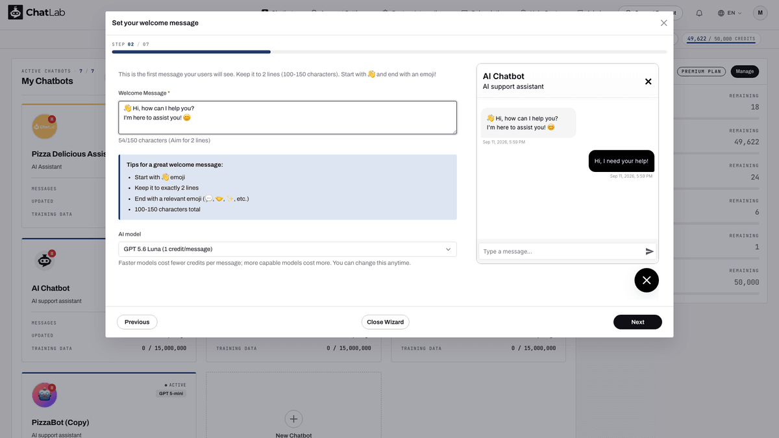Click the '54/150 characters' counter text
This screenshot has width=779, height=438.
pos(164,140)
